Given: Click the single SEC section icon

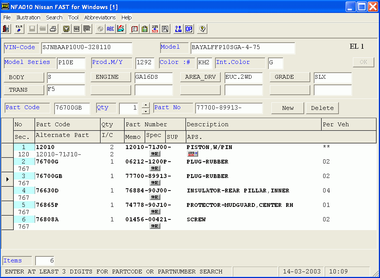Looking at the screenshot, I should (77, 29).
